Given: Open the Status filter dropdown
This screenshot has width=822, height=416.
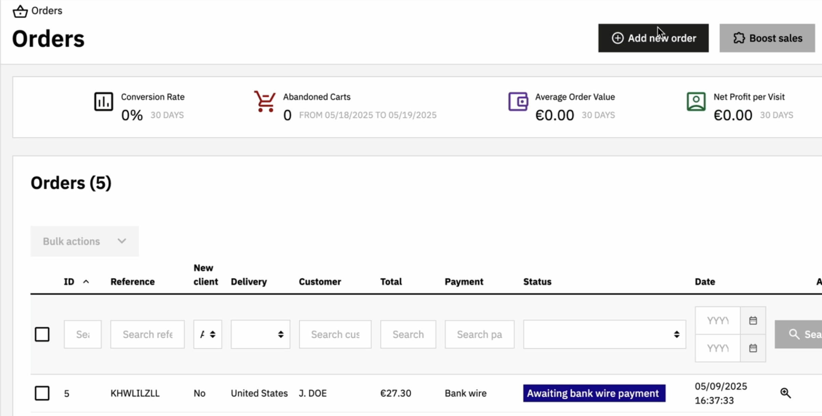Looking at the screenshot, I should 604,334.
